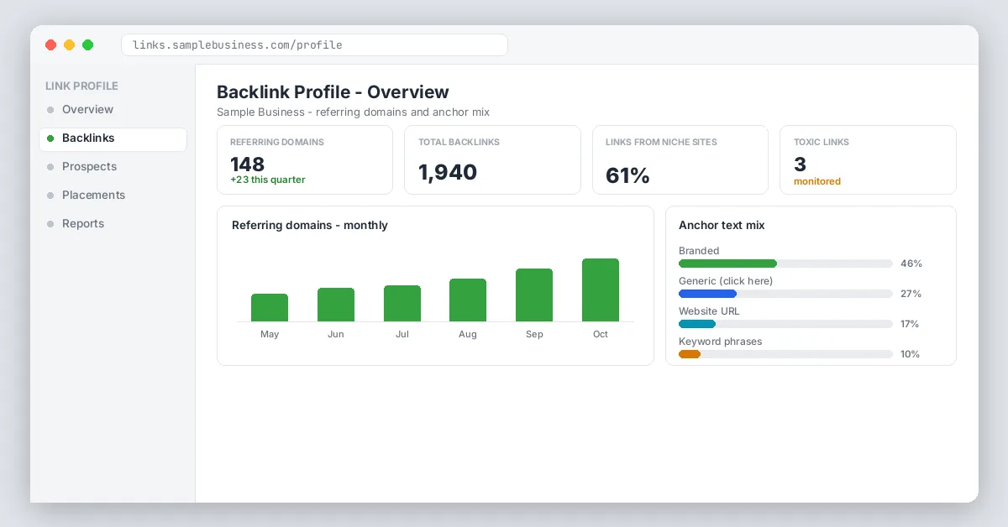Click 'Referring domains - monthly' chart title
The image size is (1008, 527).
[310, 226]
